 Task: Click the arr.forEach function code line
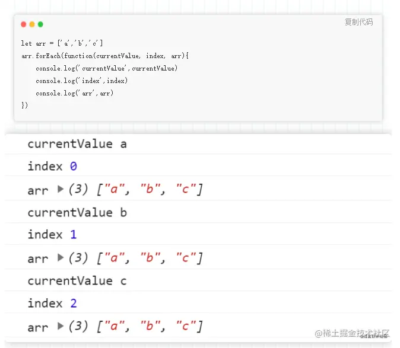(x=104, y=56)
